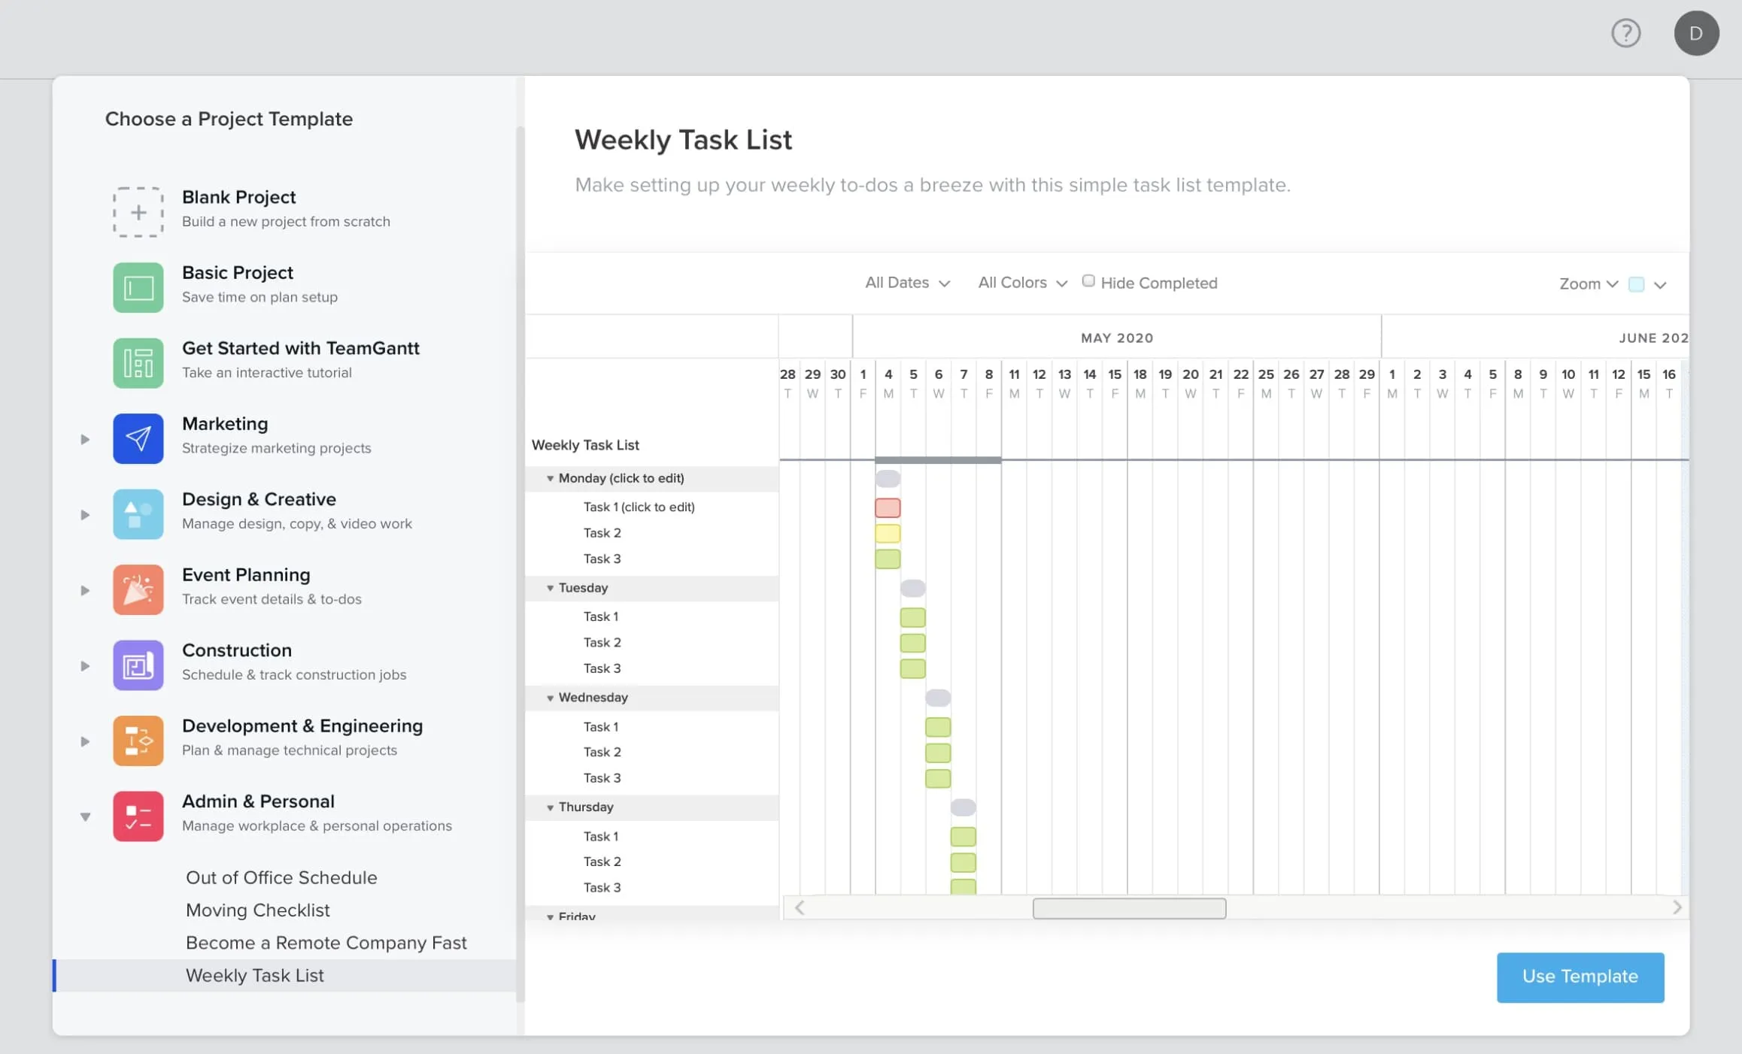Select the Weekly Task List template
This screenshot has width=1742, height=1054.
pyautogui.click(x=253, y=974)
